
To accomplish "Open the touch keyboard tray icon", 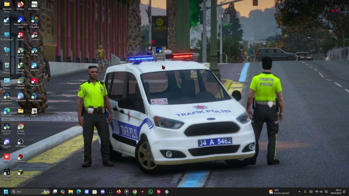I will (x=311, y=192).
